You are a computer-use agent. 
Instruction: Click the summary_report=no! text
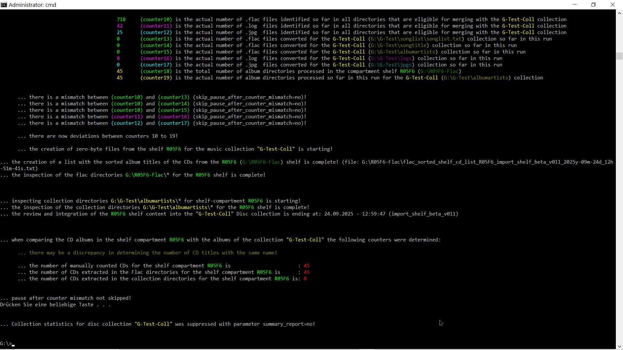[289, 324]
